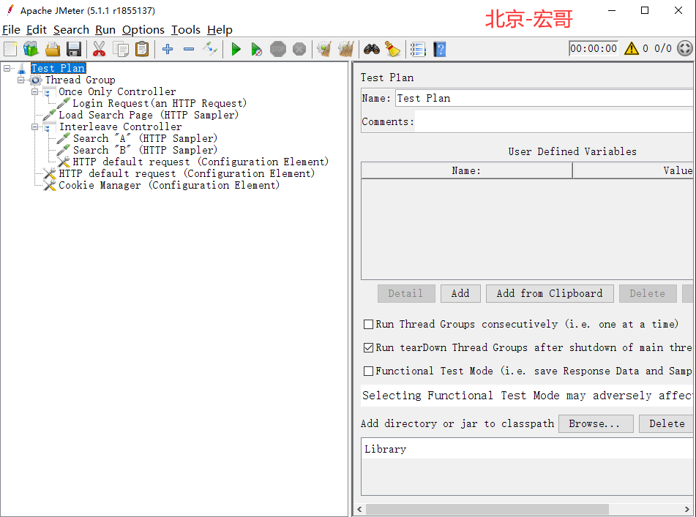Click the scrollbar right arrow
696x517 pixels.
[687, 509]
